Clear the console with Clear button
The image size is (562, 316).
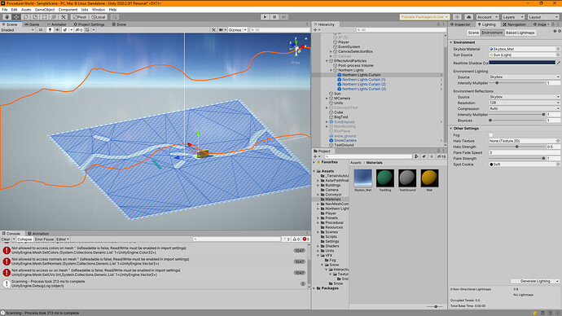[6, 239]
